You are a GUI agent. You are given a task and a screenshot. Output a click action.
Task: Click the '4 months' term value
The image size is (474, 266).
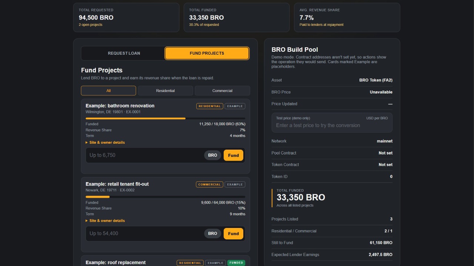point(237,136)
